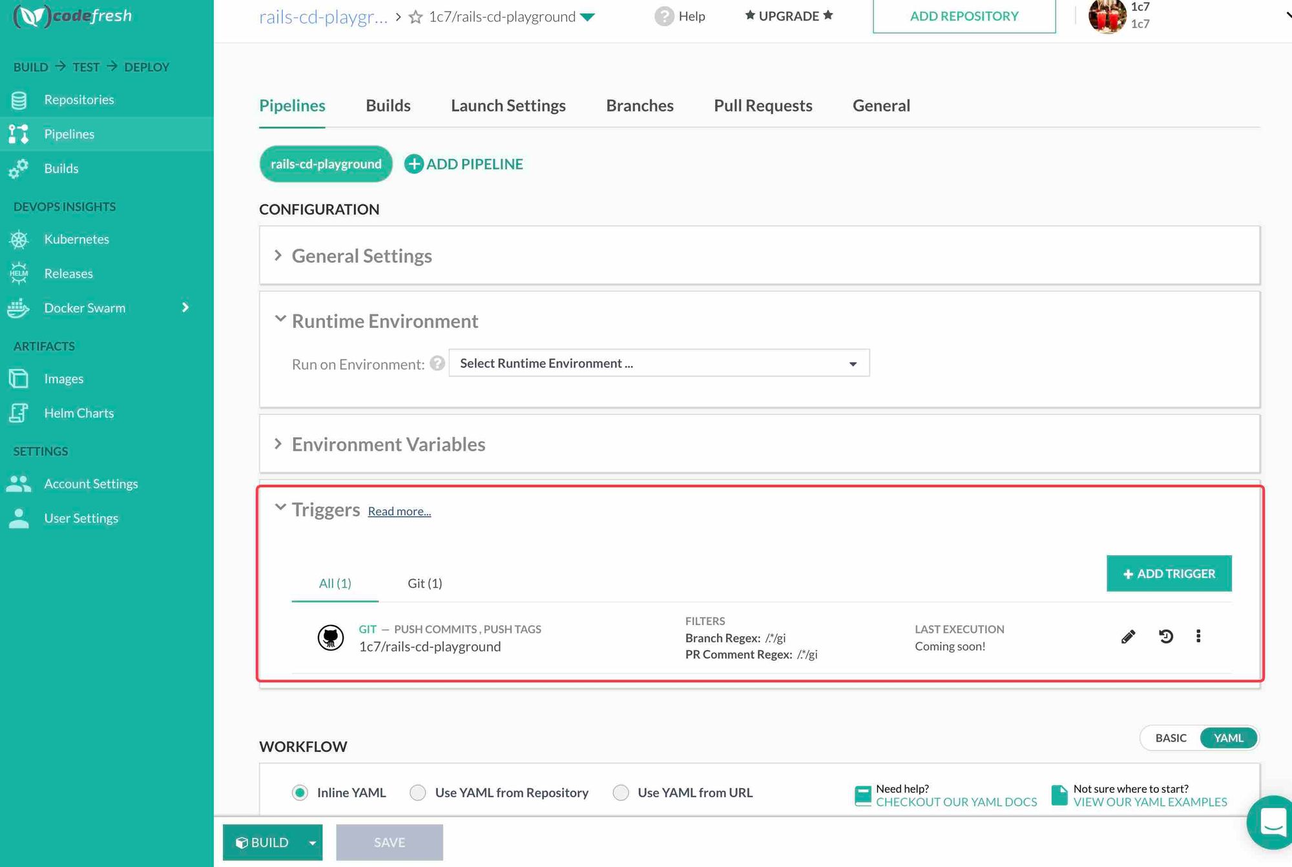Viewport: 1292px width, 867px height.
Task: Select Use YAML from Repository option
Action: [418, 793]
